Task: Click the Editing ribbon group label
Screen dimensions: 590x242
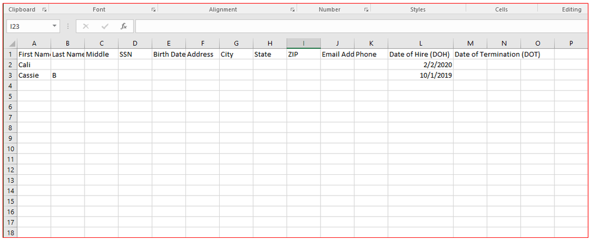Action: [572, 9]
